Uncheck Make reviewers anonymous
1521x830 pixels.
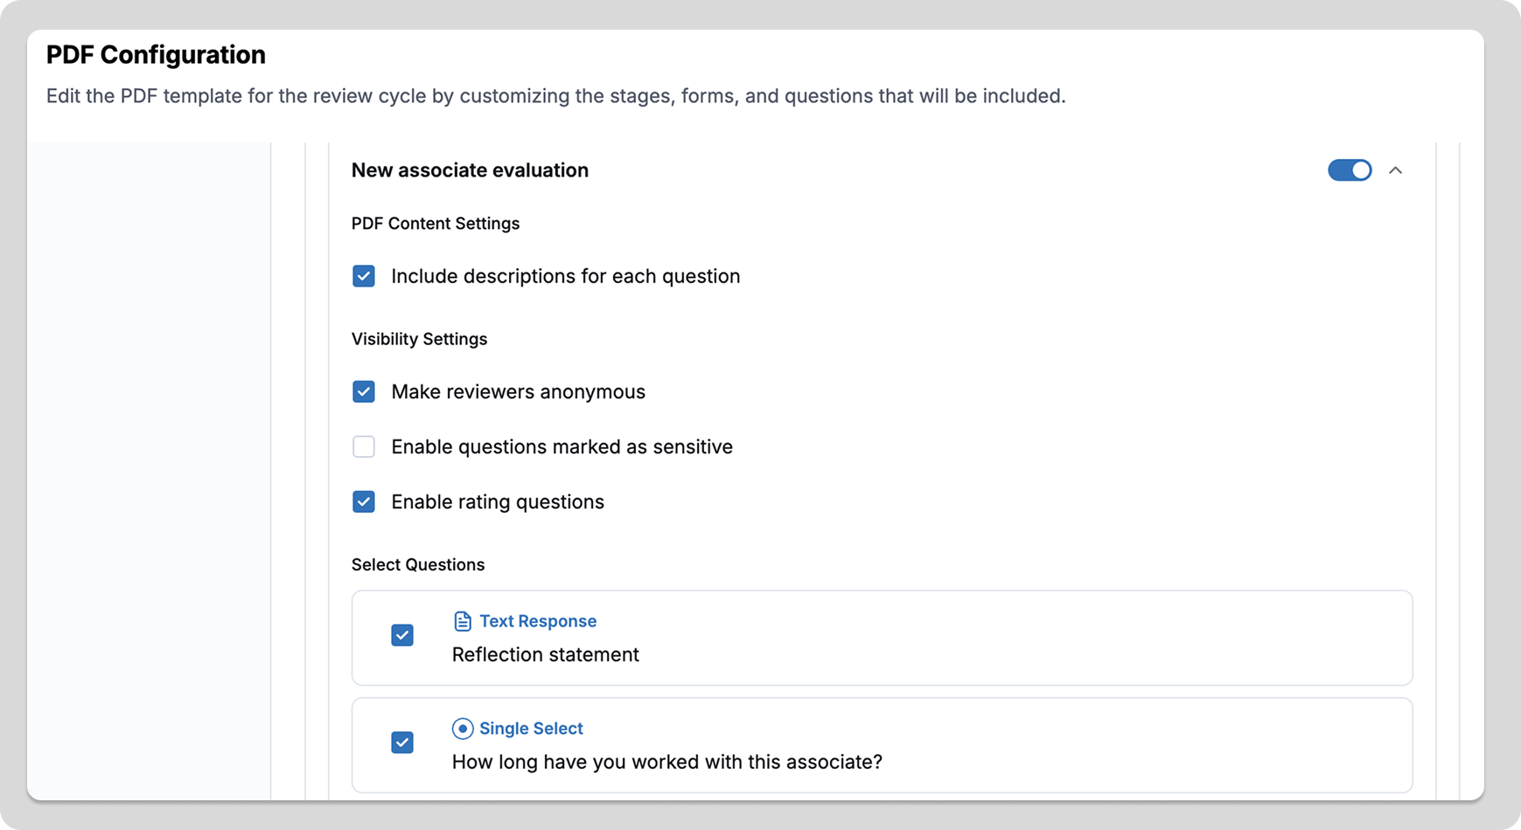coord(364,391)
